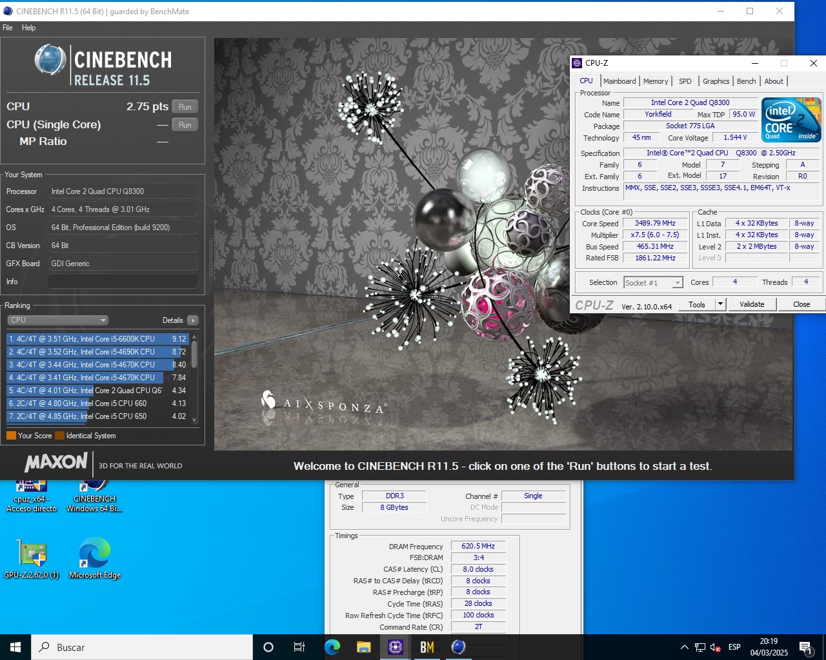Open the Cinebench Help menu
The width and height of the screenshot is (826, 660).
28,28
